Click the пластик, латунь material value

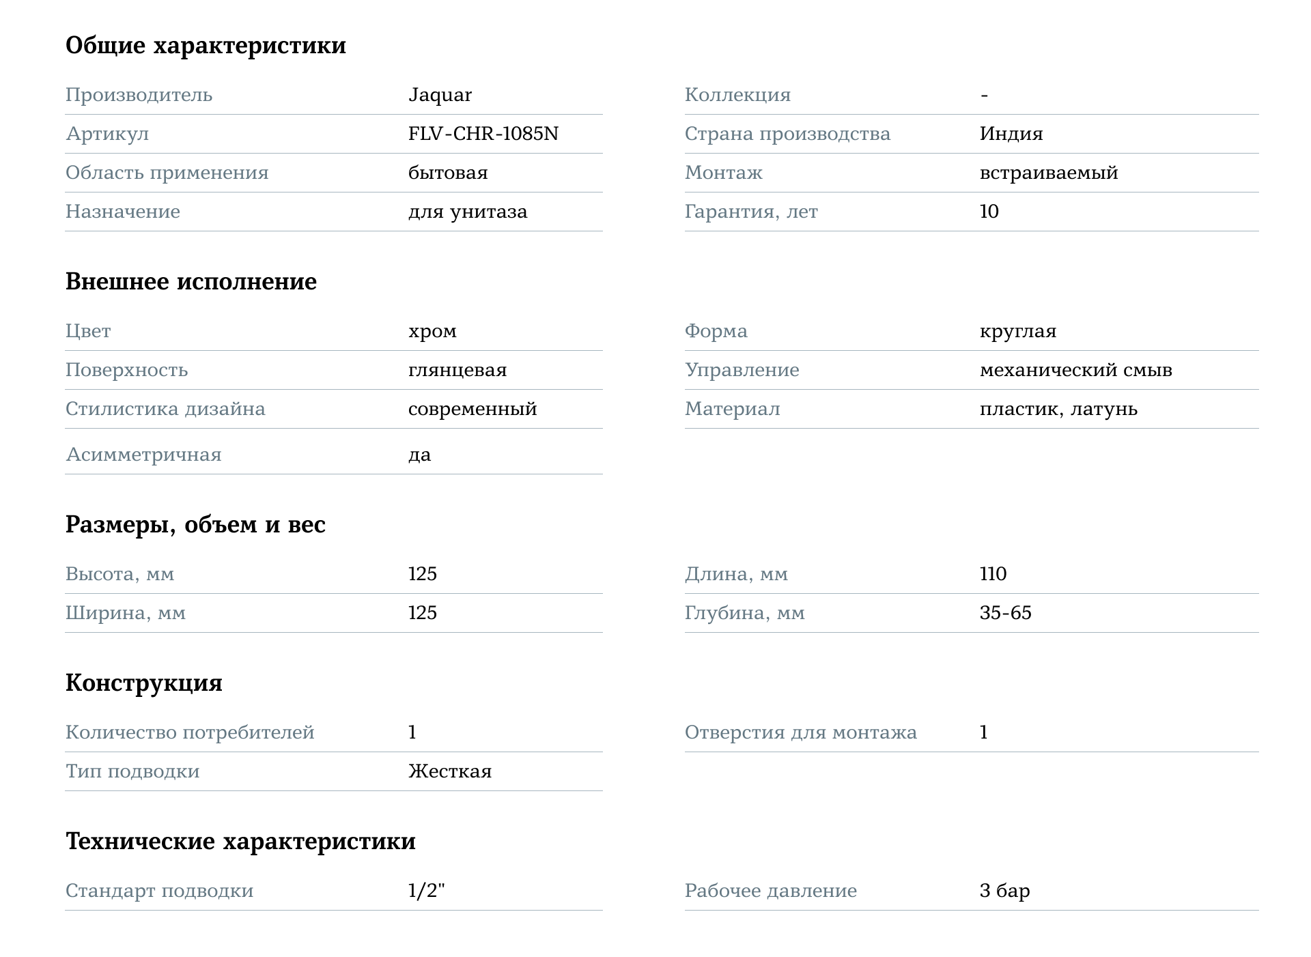(x=1058, y=410)
